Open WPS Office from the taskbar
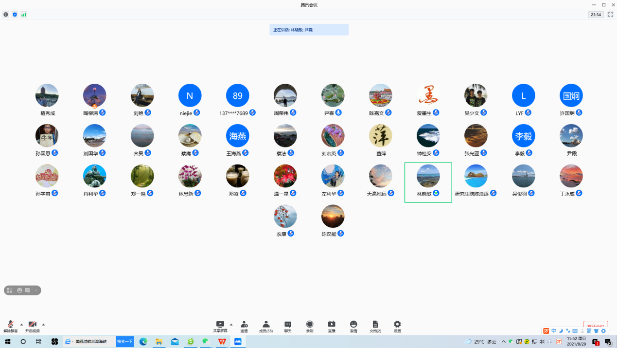This screenshot has width=617, height=348. pos(222,342)
